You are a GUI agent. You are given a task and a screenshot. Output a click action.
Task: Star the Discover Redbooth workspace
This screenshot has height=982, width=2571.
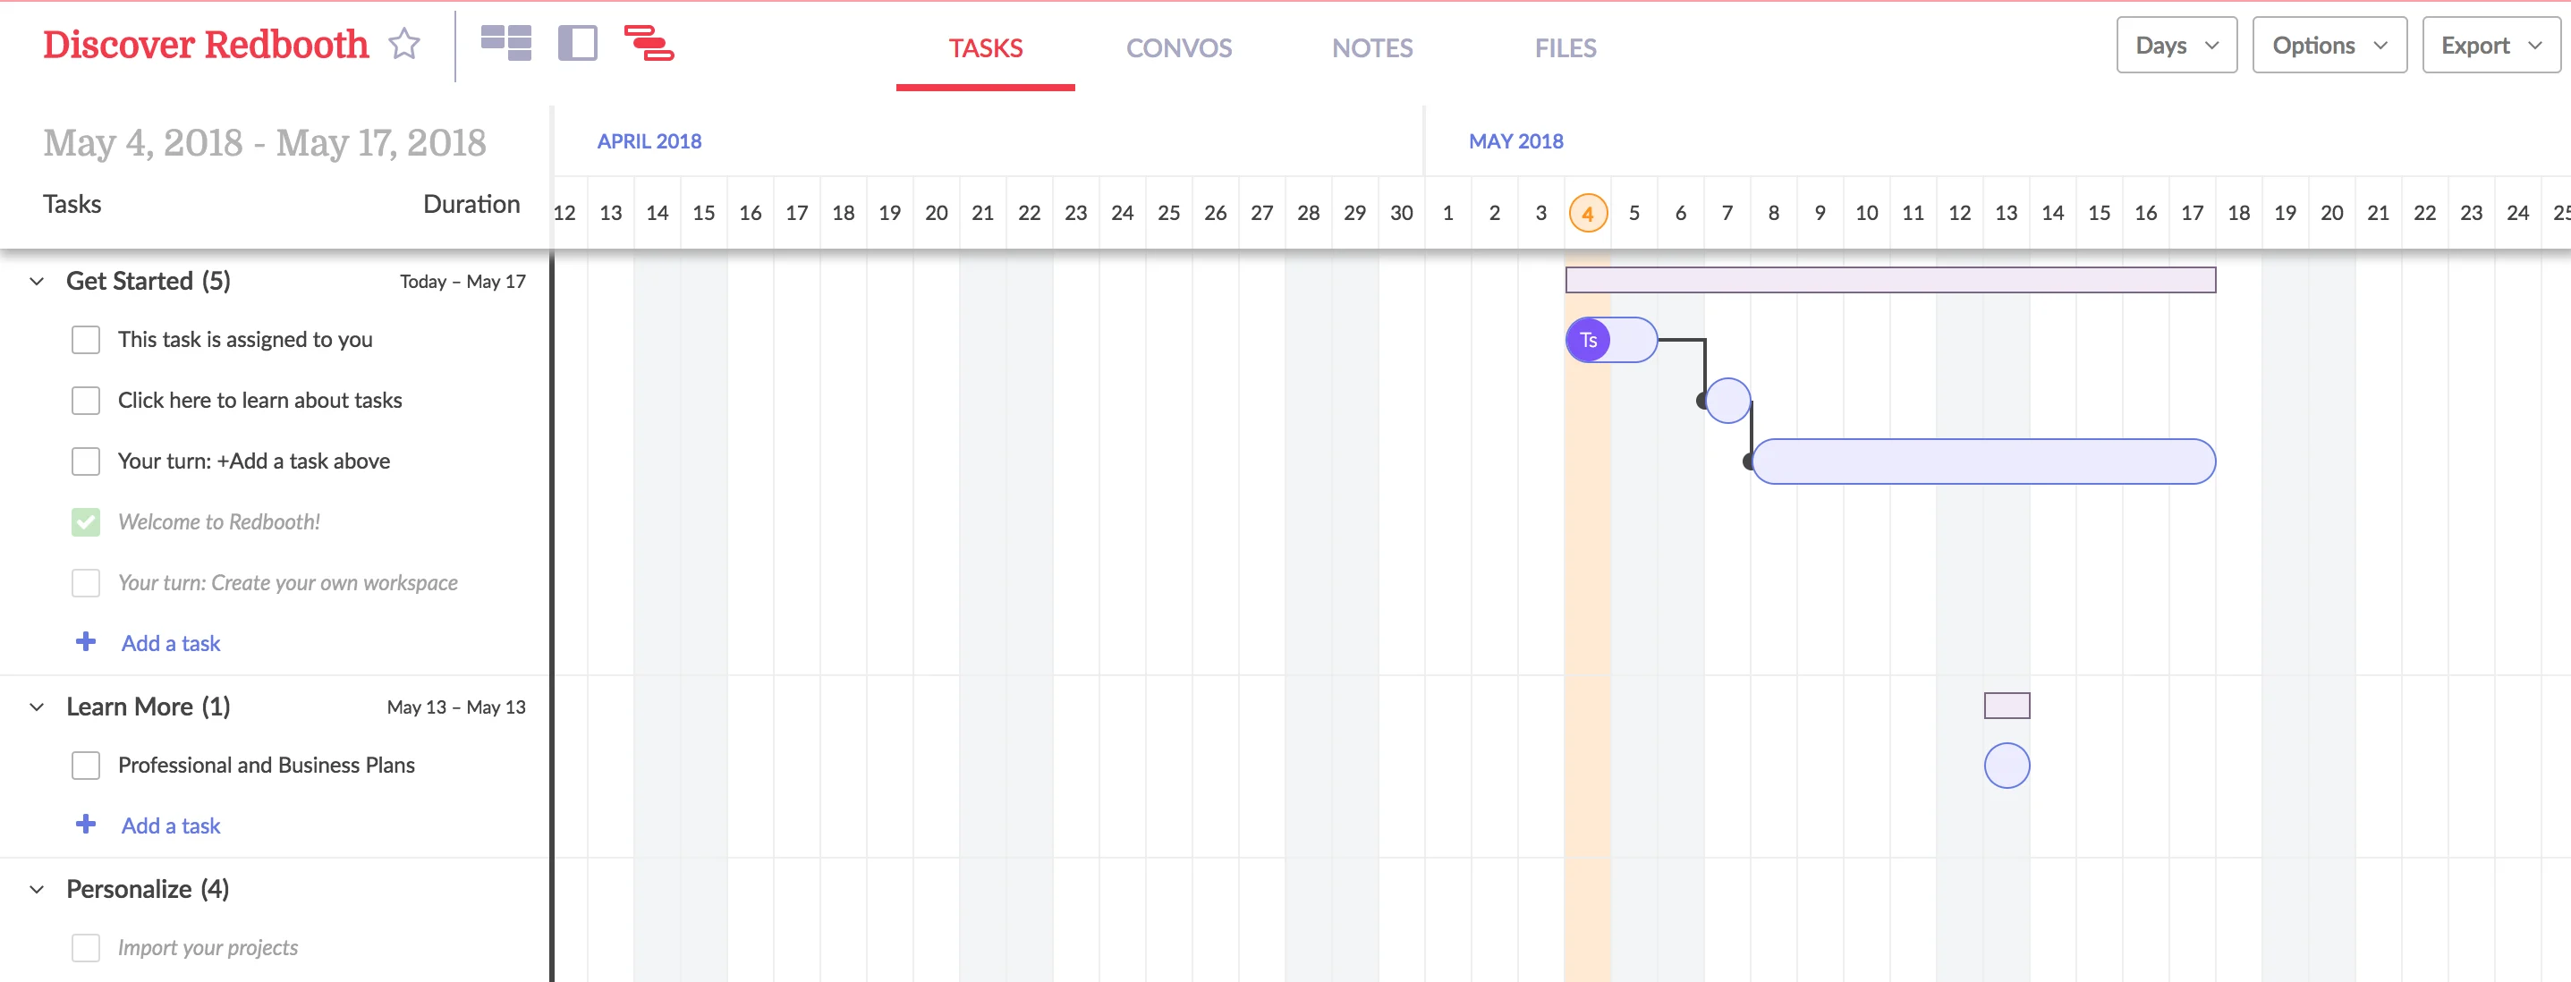pos(404,44)
